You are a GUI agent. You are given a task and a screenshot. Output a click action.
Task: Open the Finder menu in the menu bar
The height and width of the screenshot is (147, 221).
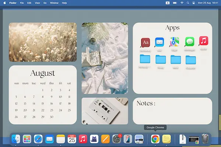[x=13, y=3]
